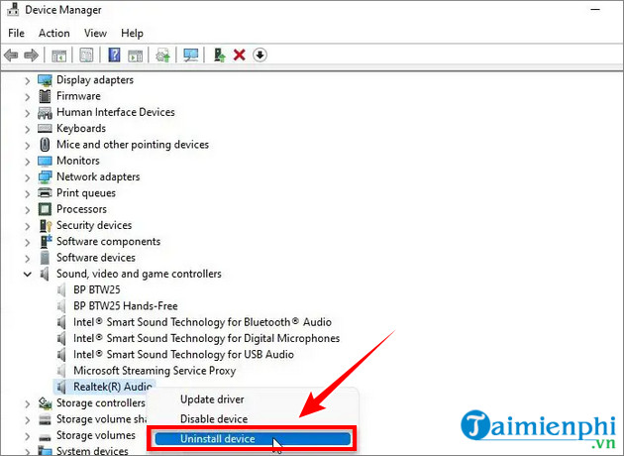Viewport: 624px width, 456px height.
Task: Click the Storage controllers icon
Action: coord(45,403)
